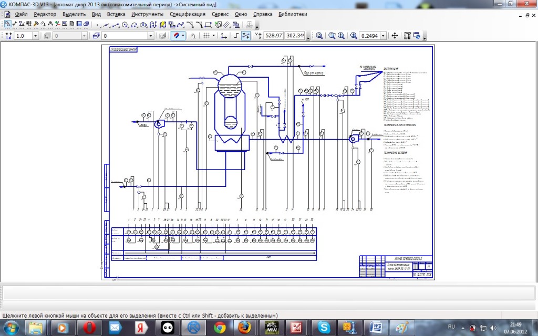The height and width of the screenshot is (336, 538).
Task: Open the Выделить menu
Action: tap(74, 14)
